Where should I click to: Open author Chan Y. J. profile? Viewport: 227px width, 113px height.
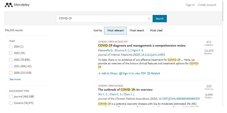[x=129, y=94]
